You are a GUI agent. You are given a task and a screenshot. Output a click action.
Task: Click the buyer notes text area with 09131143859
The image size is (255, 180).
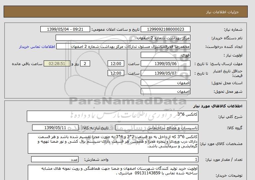point(113,172)
